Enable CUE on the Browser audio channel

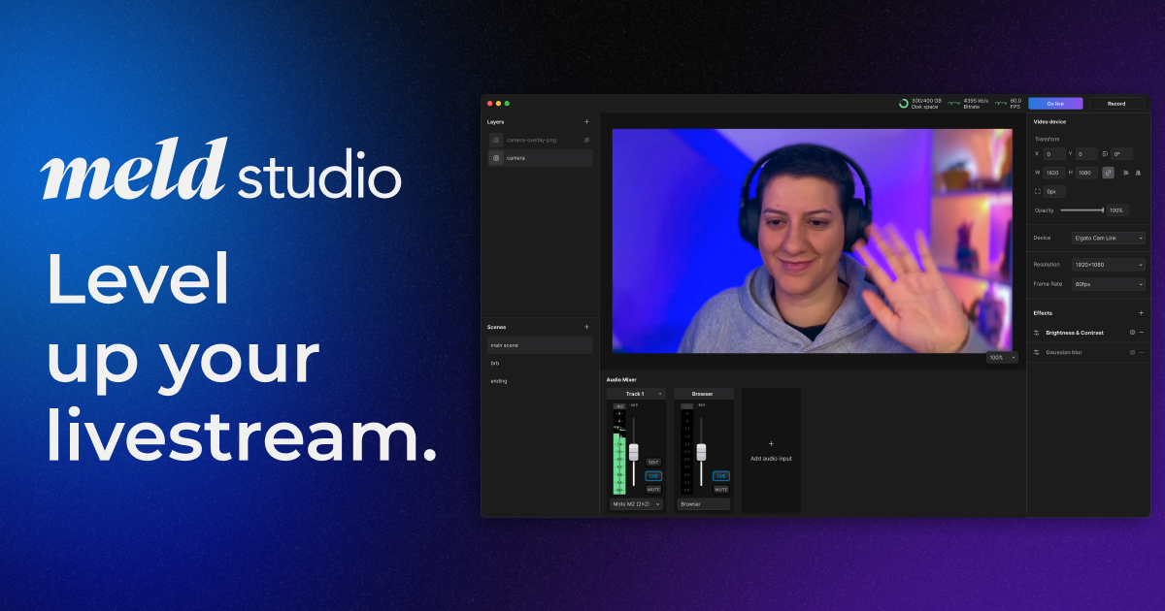click(721, 476)
